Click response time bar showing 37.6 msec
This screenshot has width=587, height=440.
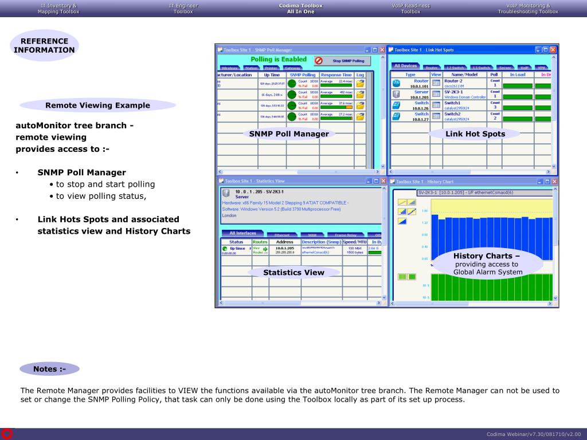(x=336, y=108)
